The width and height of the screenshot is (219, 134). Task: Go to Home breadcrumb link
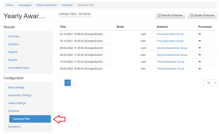pos(10,5)
